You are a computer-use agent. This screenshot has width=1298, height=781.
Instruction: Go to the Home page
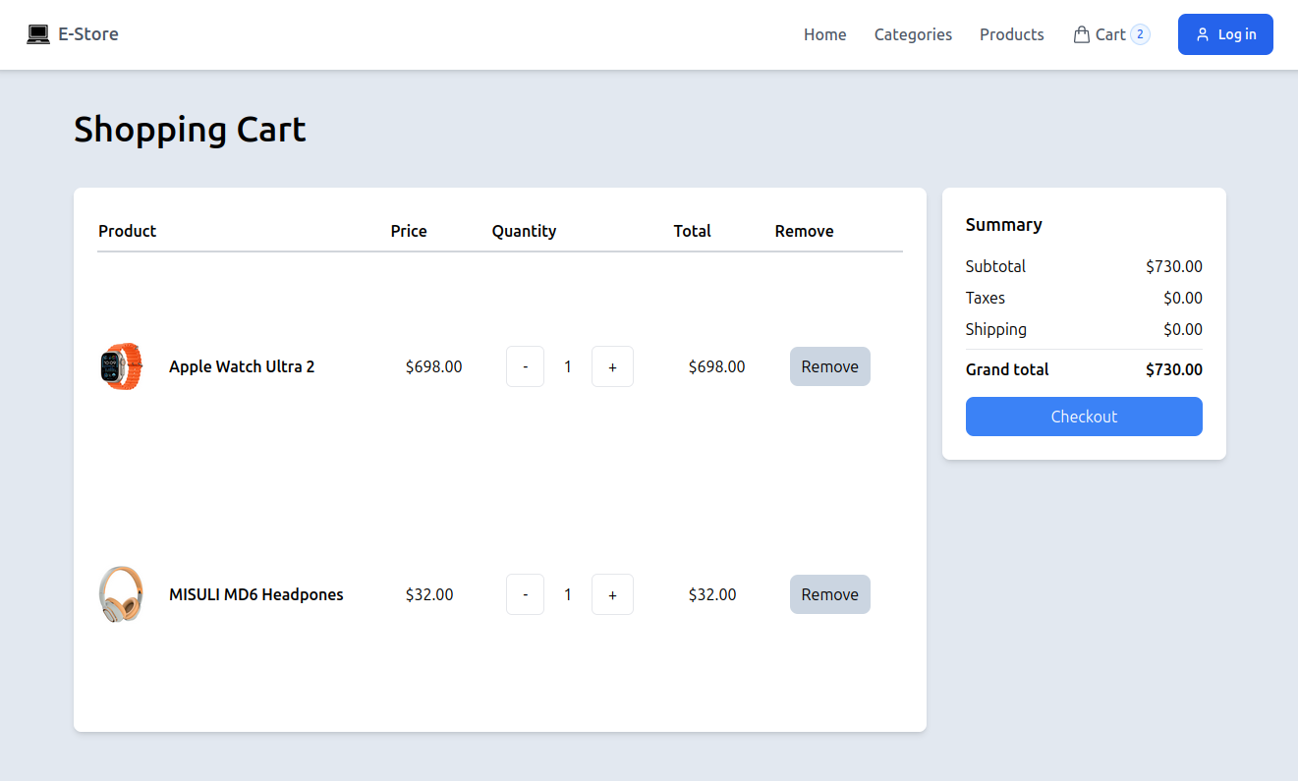click(x=824, y=34)
